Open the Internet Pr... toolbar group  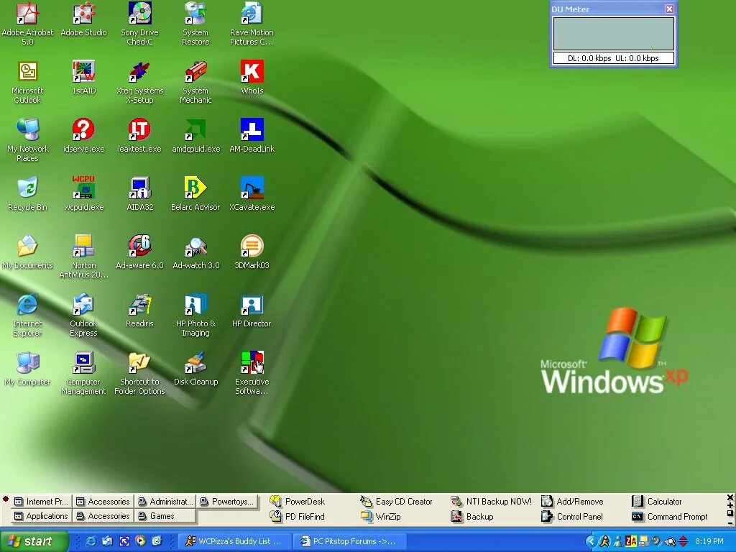click(x=41, y=501)
